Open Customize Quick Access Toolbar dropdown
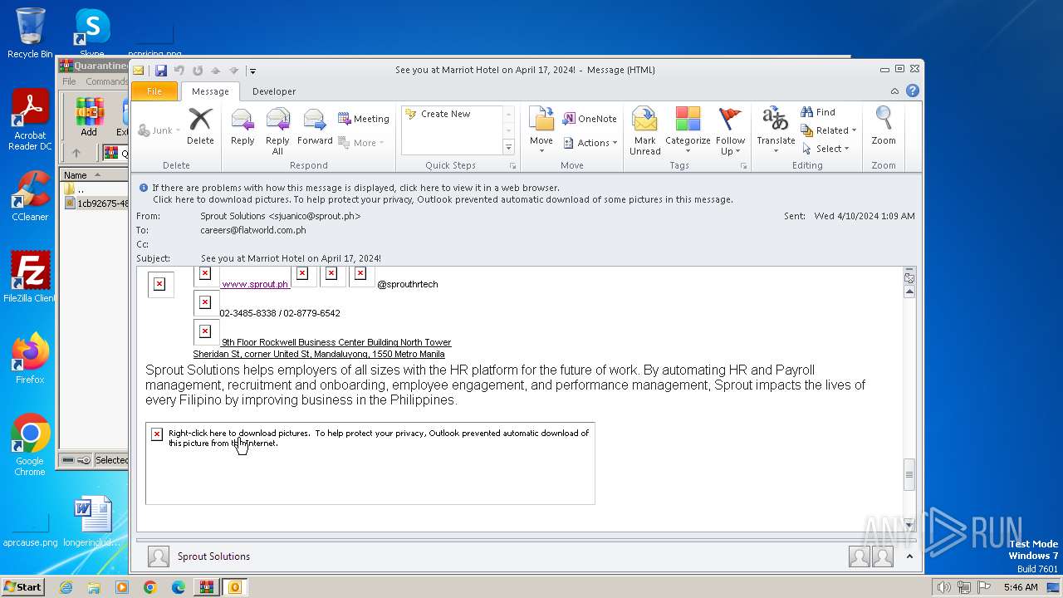The width and height of the screenshot is (1063, 598). tap(252, 71)
